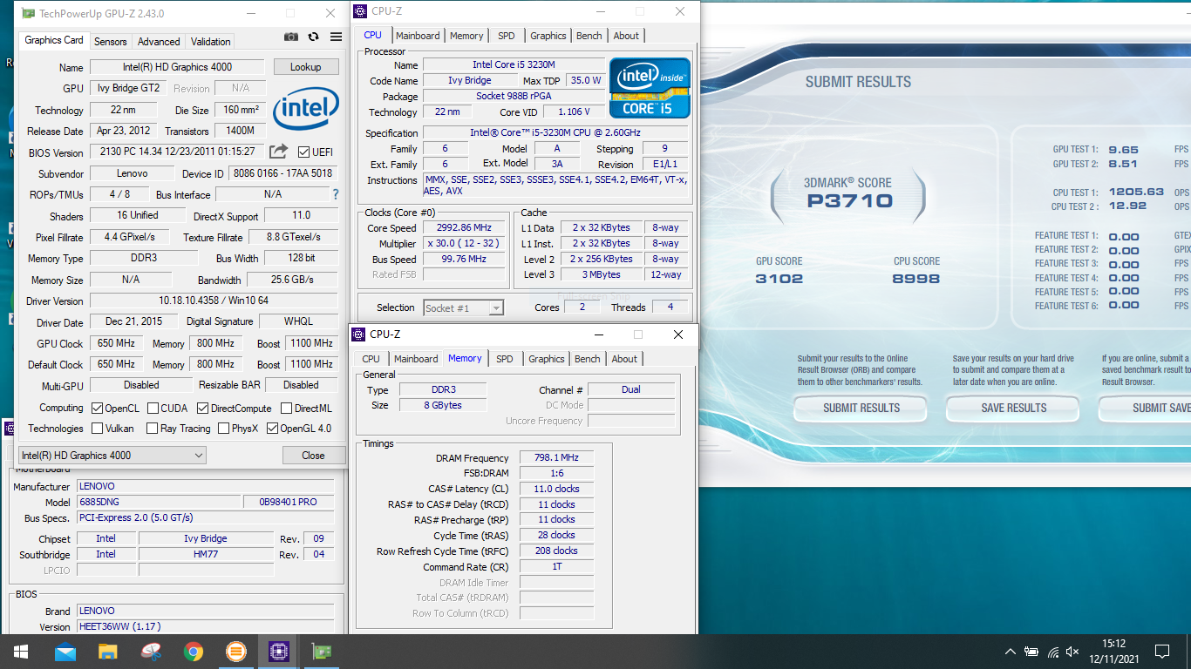Click the GPU Name field

178,67
